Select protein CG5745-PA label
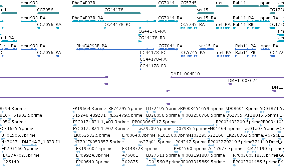 click(193, 52)
